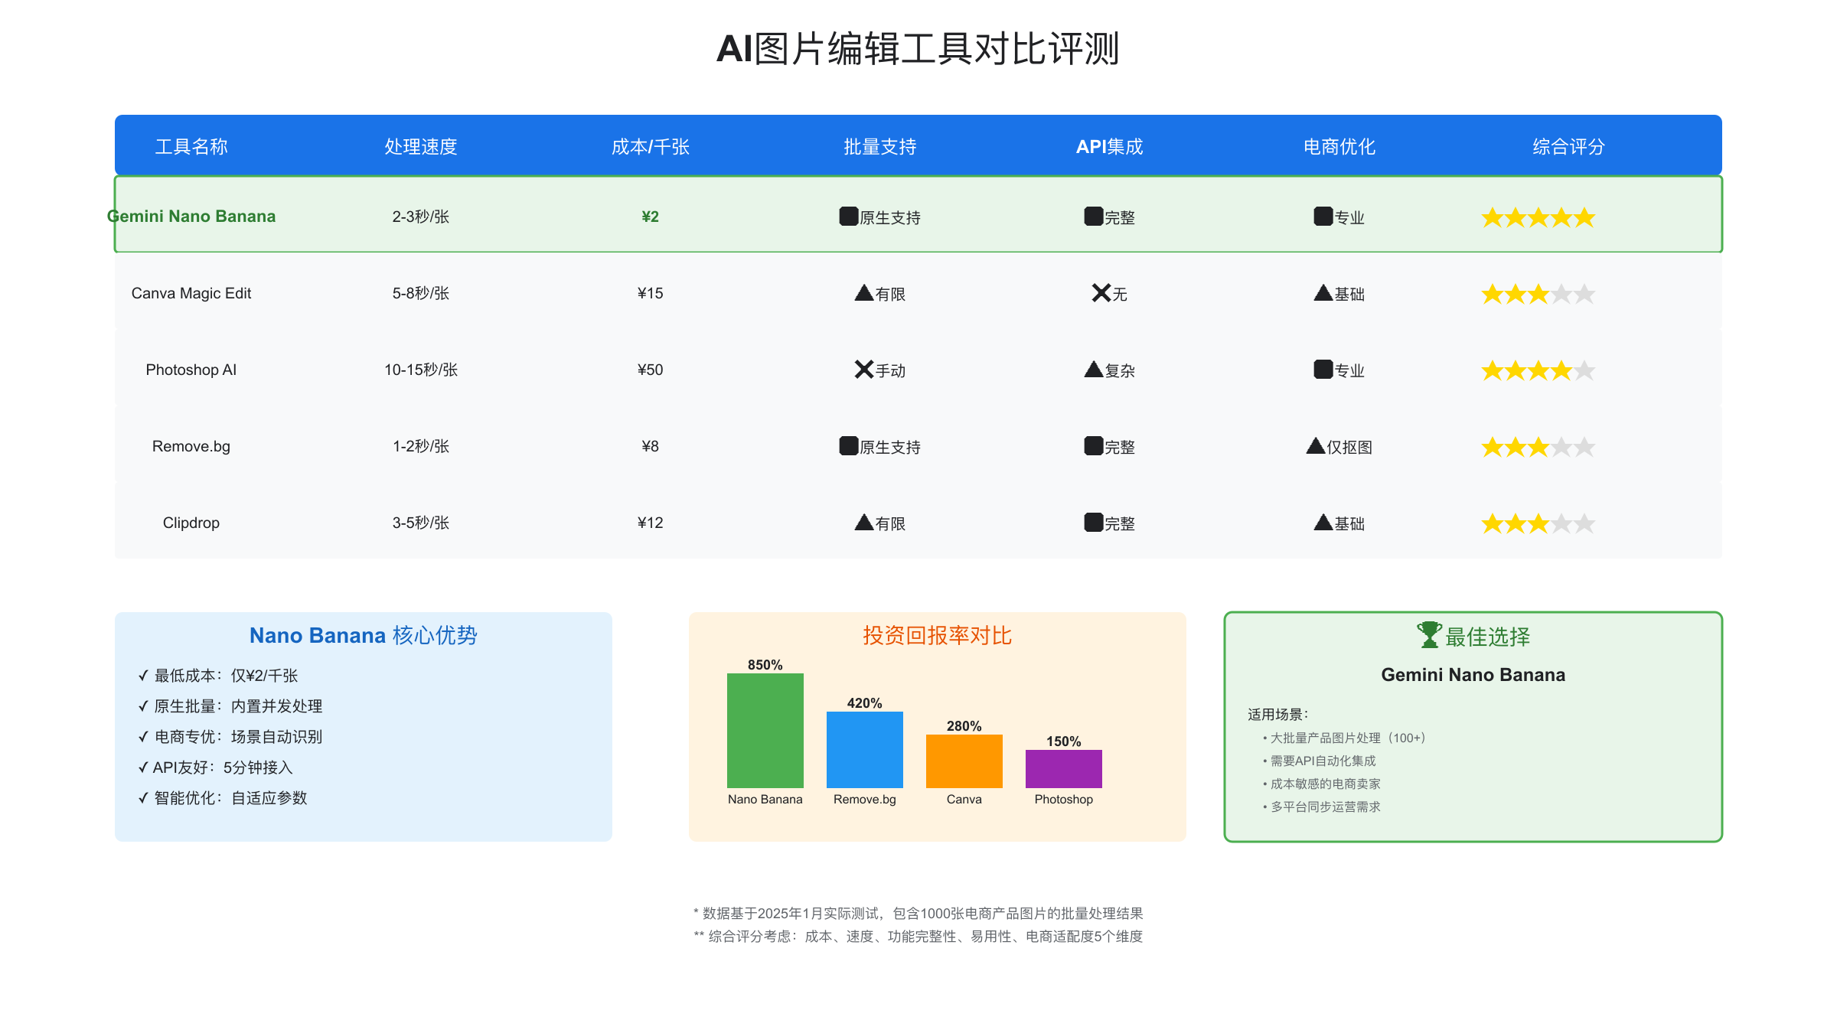Click the ¥8 cost cell
Image resolution: width=1837 pixels, height=1033 pixels.
tap(651, 446)
